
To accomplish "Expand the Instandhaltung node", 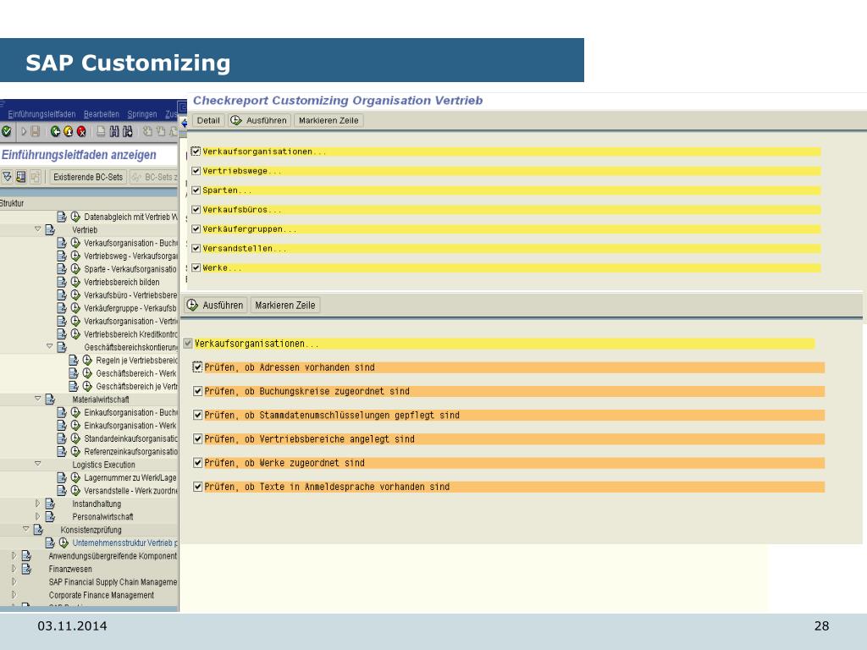I will tap(37, 504).
